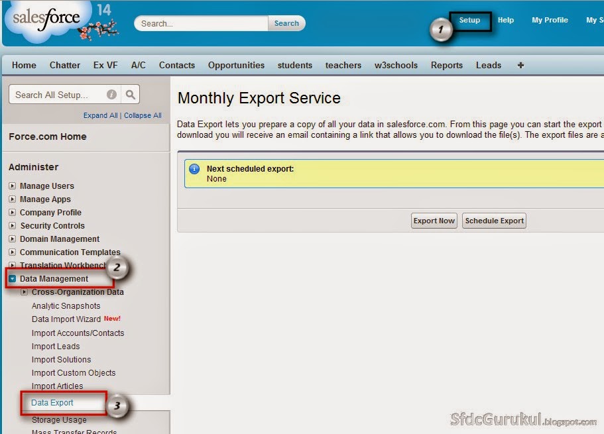Select the teachers tab
Image resolution: width=604 pixels, height=434 pixels.
pyautogui.click(x=343, y=65)
